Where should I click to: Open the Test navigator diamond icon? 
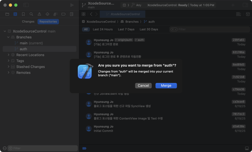tap(47, 14)
